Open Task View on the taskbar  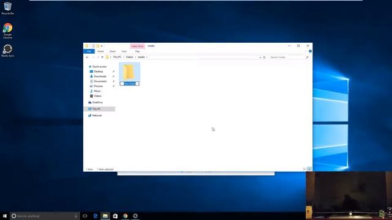85,216
